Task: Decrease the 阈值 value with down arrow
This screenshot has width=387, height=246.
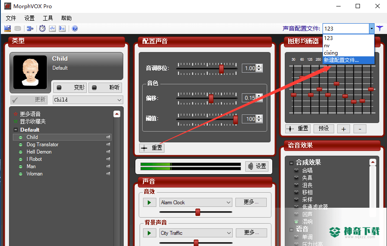Action: click(x=259, y=121)
